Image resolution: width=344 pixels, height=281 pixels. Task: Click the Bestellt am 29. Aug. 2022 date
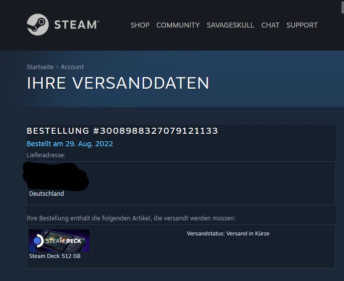click(x=70, y=144)
